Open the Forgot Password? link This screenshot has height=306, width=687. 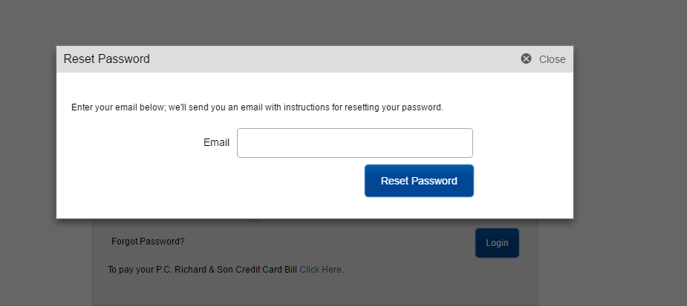click(148, 242)
